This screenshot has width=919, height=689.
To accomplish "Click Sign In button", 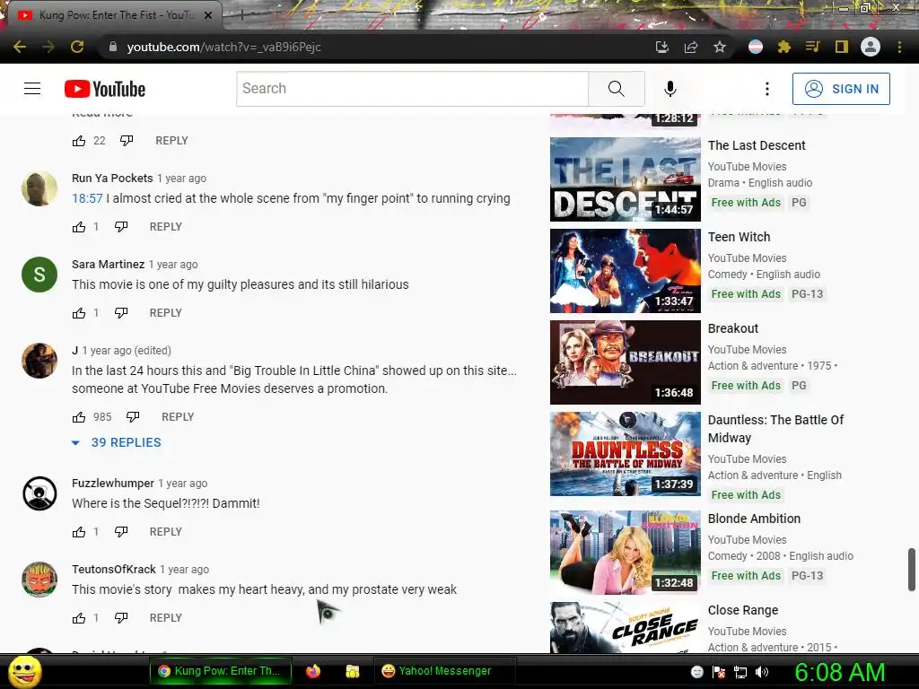I will pyautogui.click(x=841, y=89).
